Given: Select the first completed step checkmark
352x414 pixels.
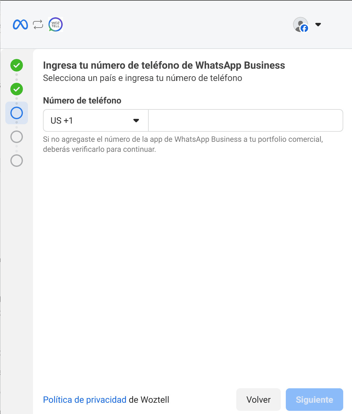Looking at the screenshot, I should click(17, 65).
